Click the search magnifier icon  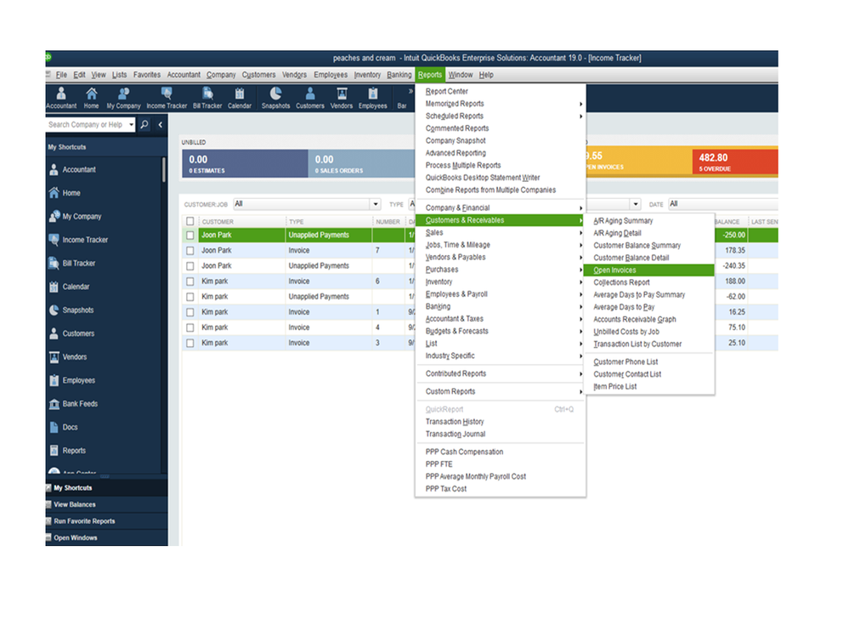(144, 124)
